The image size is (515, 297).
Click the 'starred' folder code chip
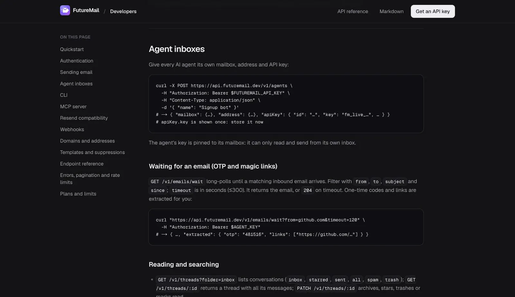pyautogui.click(x=318, y=280)
